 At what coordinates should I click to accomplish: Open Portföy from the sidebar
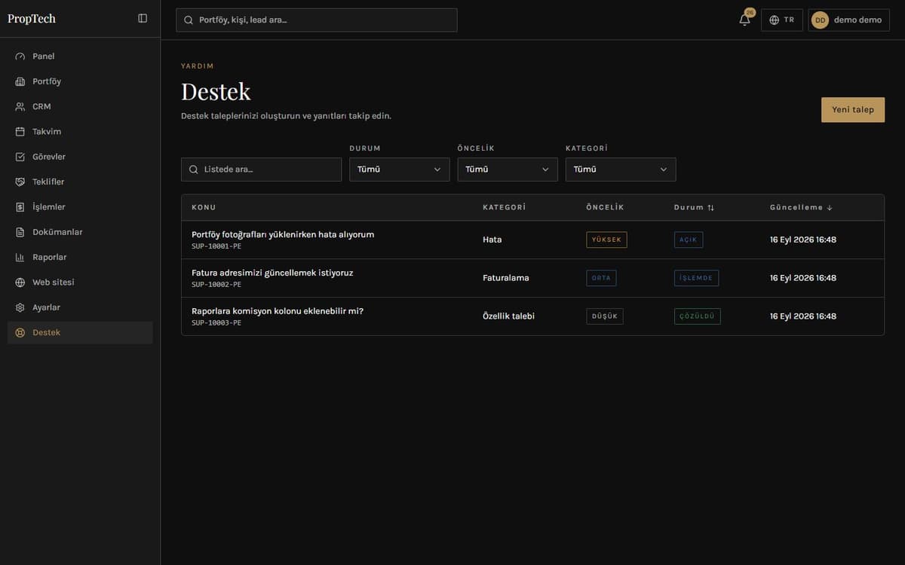[80, 81]
